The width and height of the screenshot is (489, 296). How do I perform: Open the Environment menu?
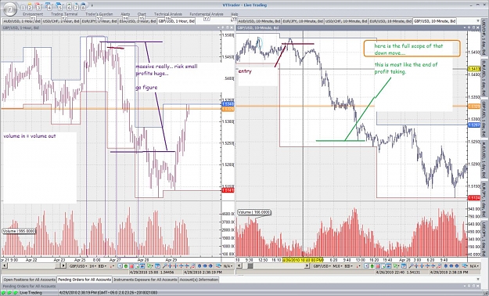[33, 14]
